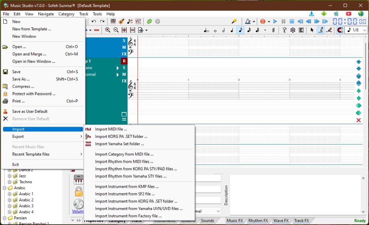
Task: Open the VST plugin icon
Action: (138, 21)
